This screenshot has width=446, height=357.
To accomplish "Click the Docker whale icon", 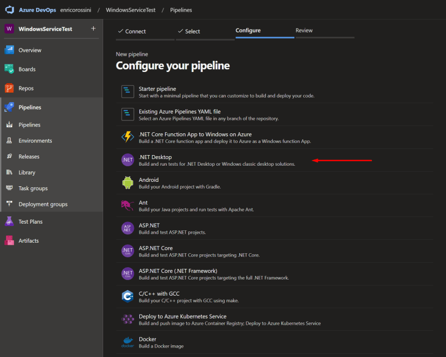I will tap(128, 342).
